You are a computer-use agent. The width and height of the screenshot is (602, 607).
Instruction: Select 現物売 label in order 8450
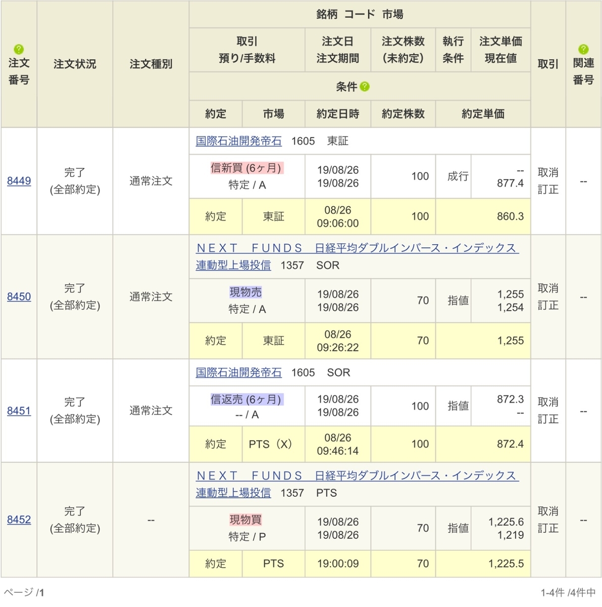click(246, 292)
